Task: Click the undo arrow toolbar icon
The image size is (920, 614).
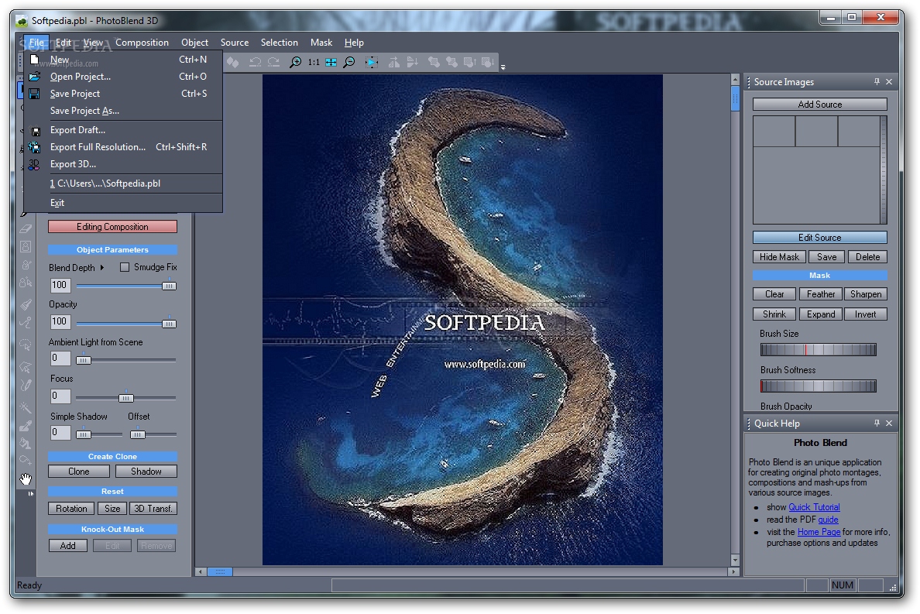Action: click(256, 62)
